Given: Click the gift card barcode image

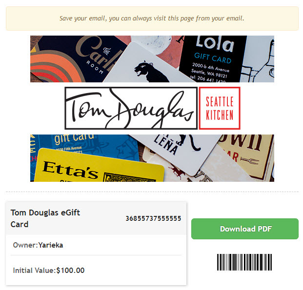Looking at the screenshot, I should click(244, 262).
